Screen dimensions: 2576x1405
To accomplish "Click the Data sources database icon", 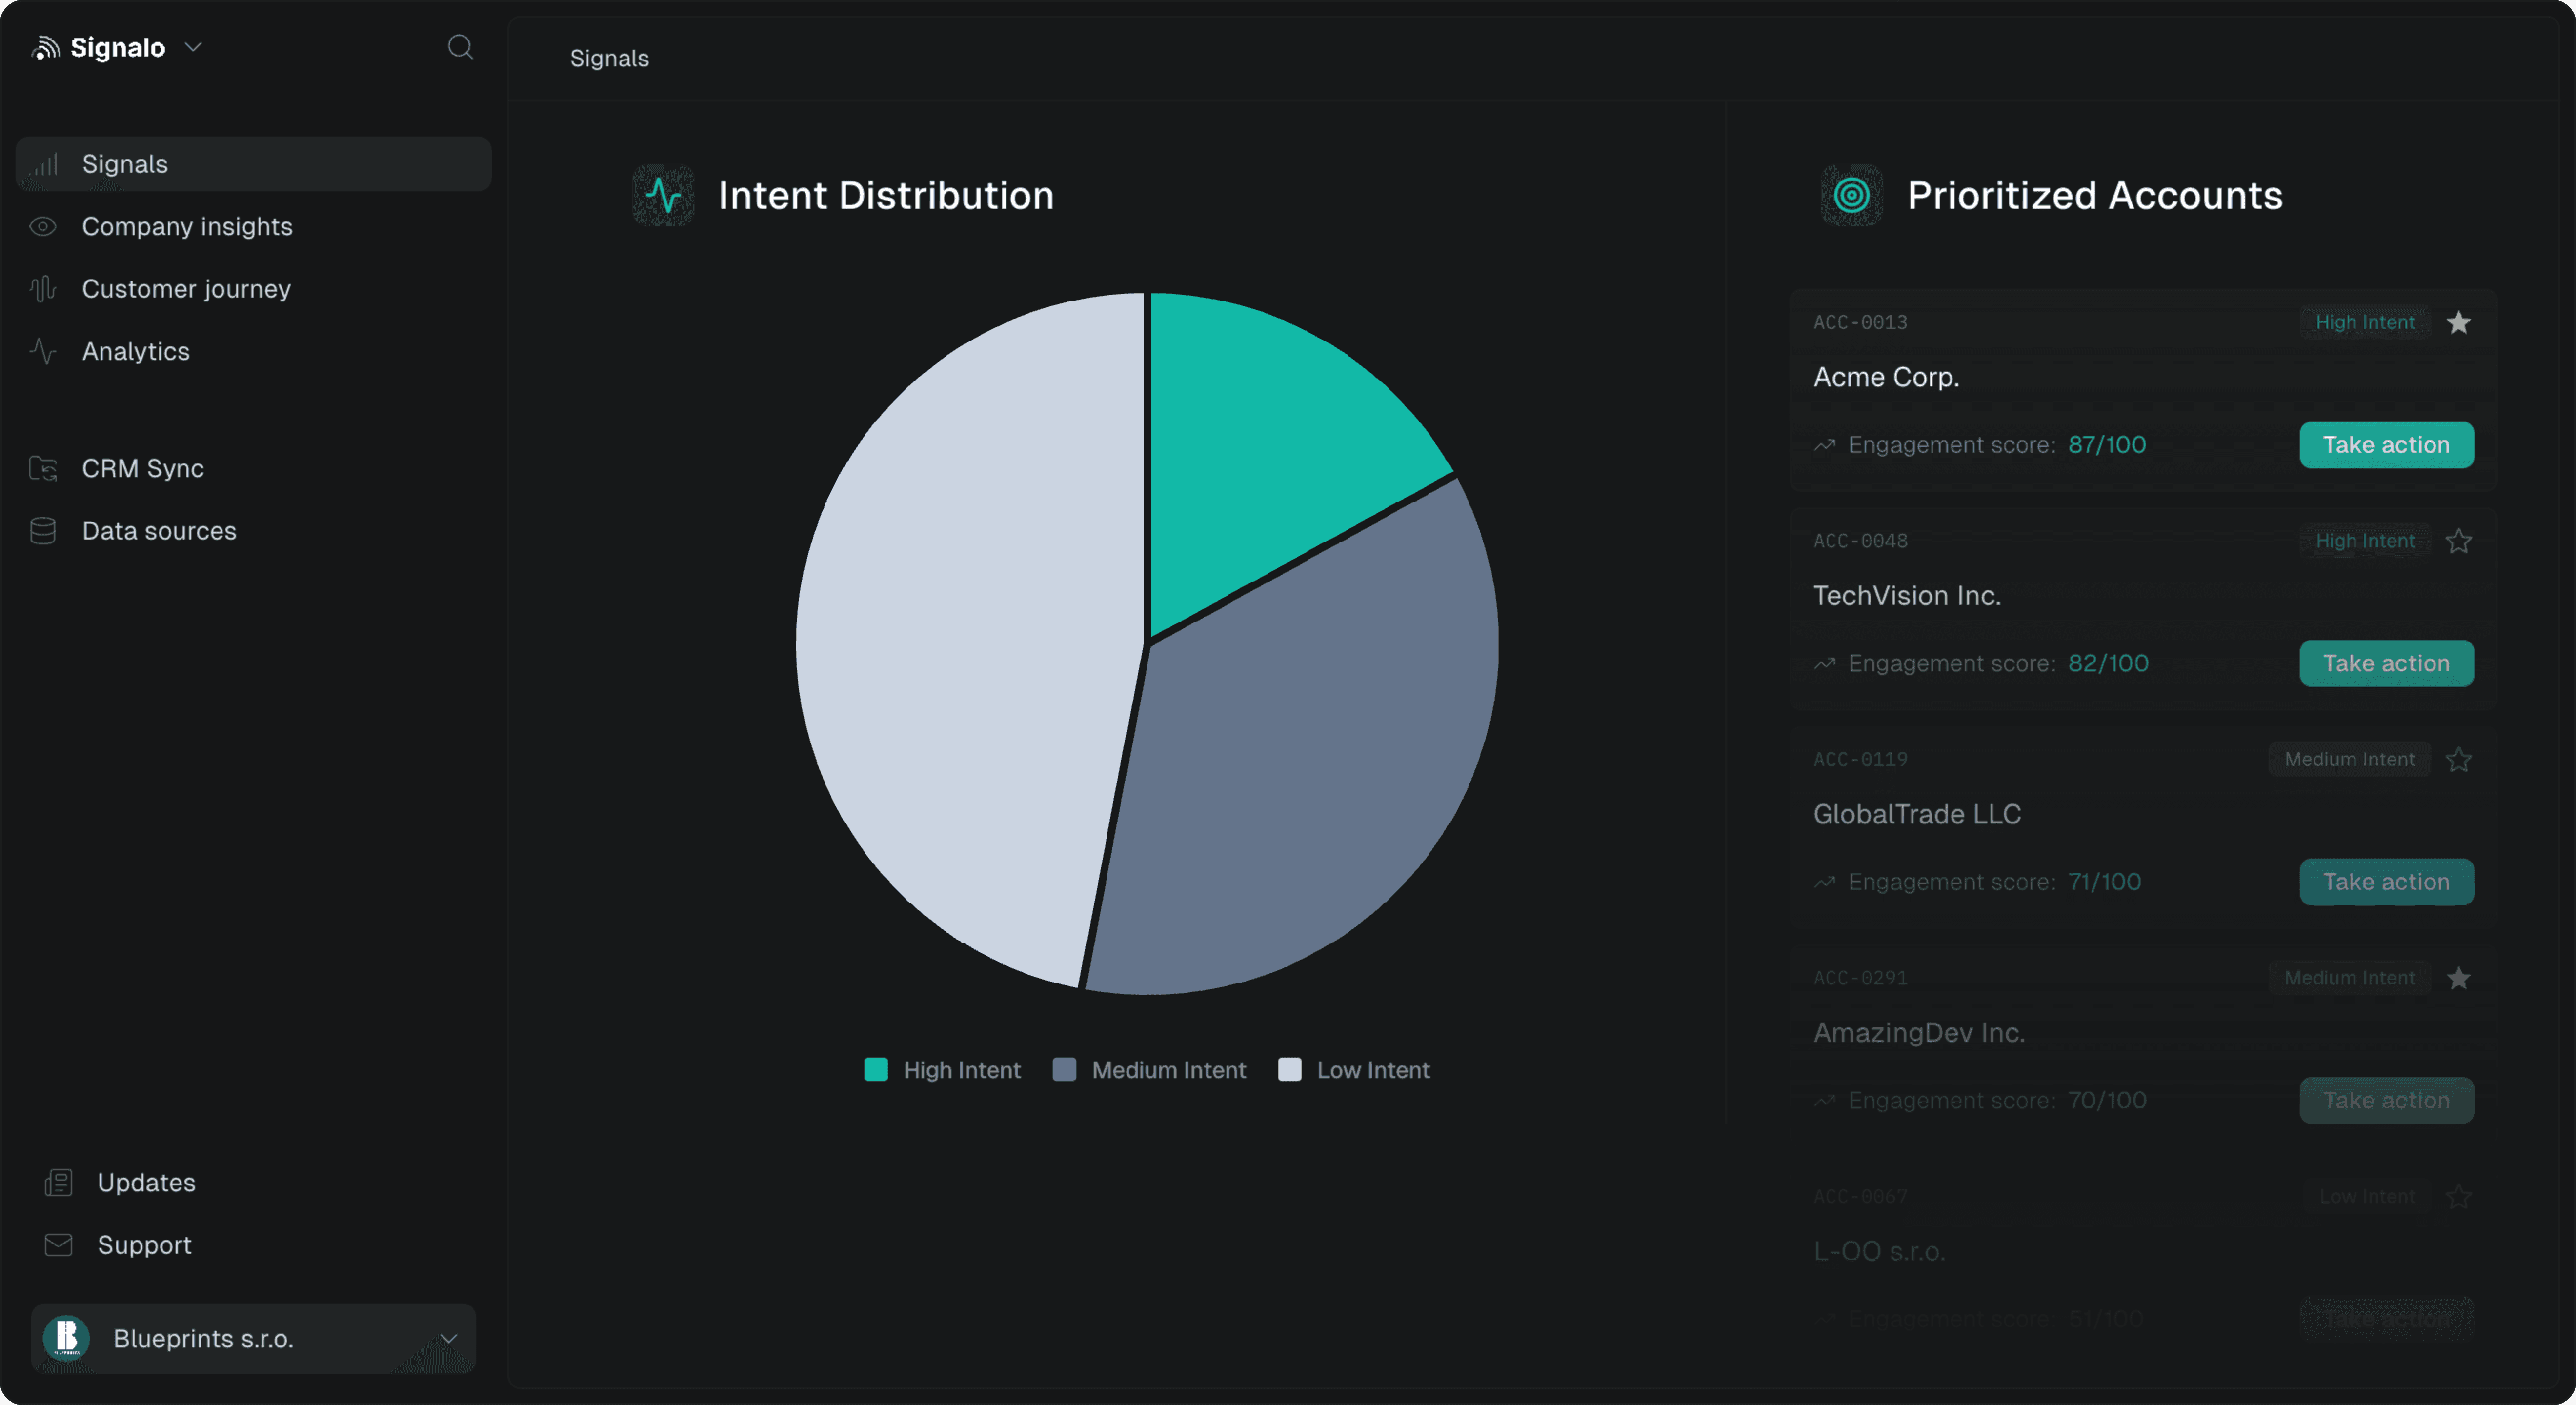I will (43, 531).
